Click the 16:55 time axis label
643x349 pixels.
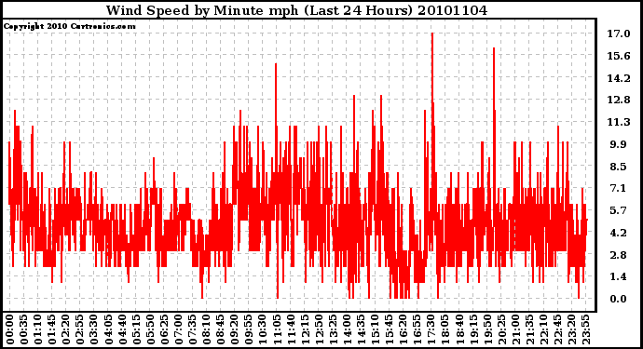[417, 330]
